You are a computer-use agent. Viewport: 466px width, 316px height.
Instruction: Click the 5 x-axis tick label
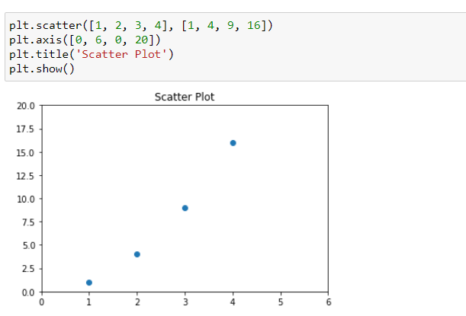[x=281, y=302]
